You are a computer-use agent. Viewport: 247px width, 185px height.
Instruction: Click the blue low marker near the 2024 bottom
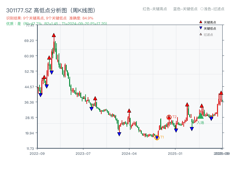pos(119,134)
